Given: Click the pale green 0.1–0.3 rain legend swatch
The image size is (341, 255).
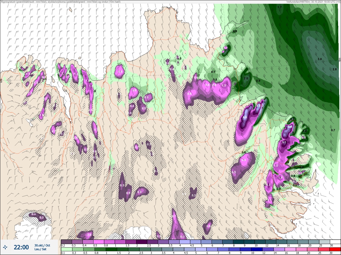Looking at the screenshot, I should click(x=66, y=249).
